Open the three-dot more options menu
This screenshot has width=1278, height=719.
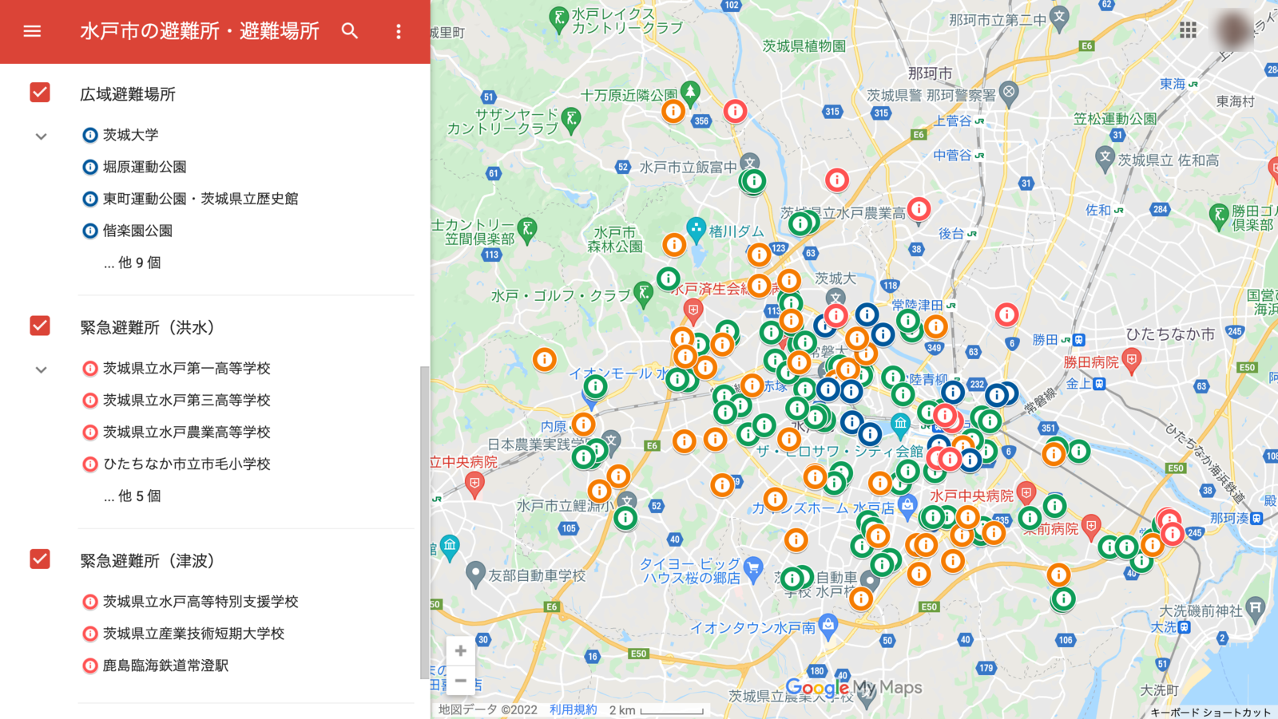point(399,31)
